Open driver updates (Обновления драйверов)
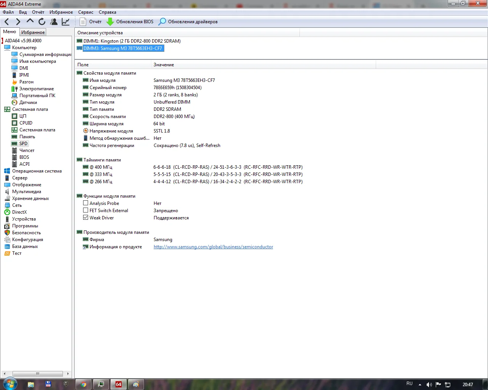Viewport: 488px width, 390px height. 188,22
